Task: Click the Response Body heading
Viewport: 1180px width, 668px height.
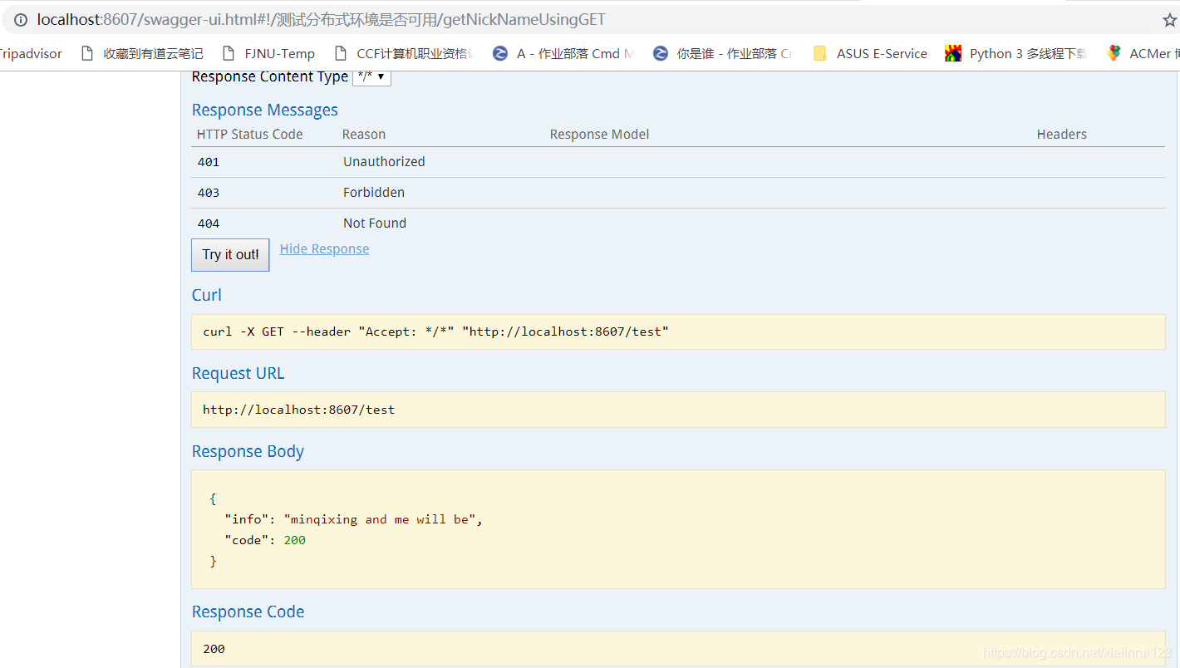Action: coord(248,451)
